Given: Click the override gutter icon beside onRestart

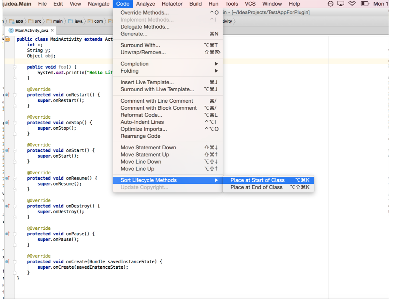Looking at the screenshot, I should click(x=7, y=95).
